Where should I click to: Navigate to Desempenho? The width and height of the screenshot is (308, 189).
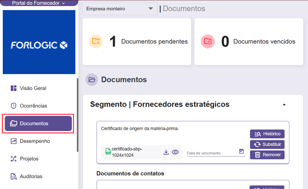34,141
